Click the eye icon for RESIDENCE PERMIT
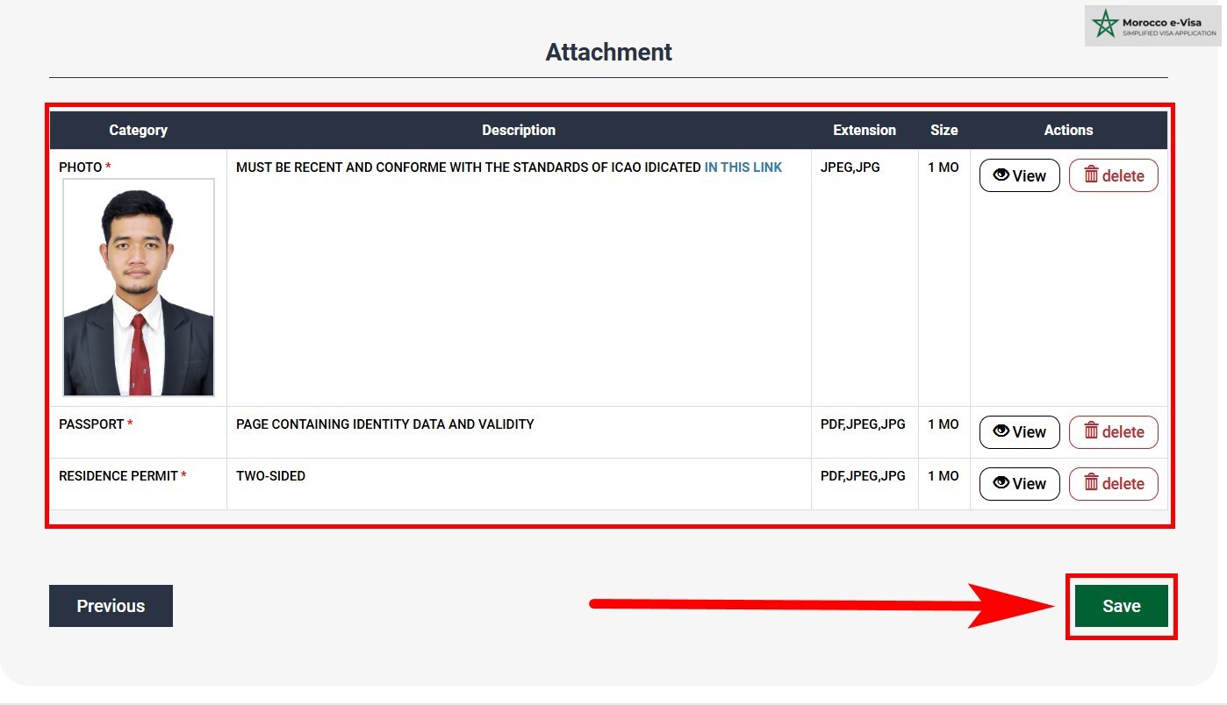Screen dimensions: 1227x705 point(1001,482)
